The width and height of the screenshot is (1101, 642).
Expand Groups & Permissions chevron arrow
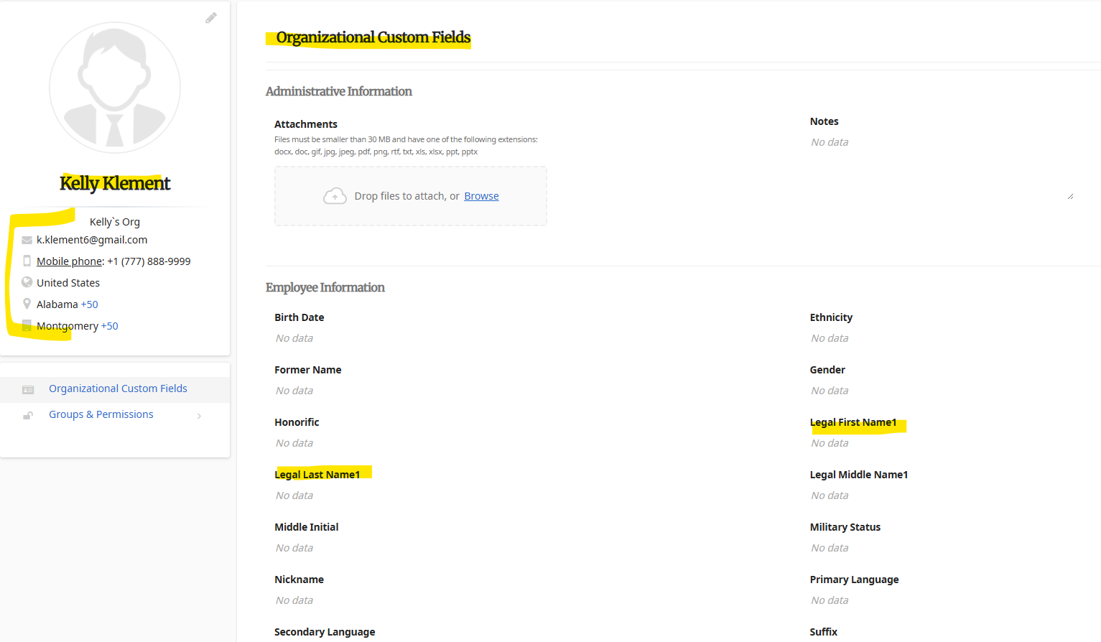pos(199,416)
